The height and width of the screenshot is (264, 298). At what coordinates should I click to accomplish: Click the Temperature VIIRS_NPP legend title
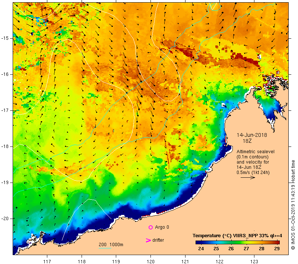237,236
